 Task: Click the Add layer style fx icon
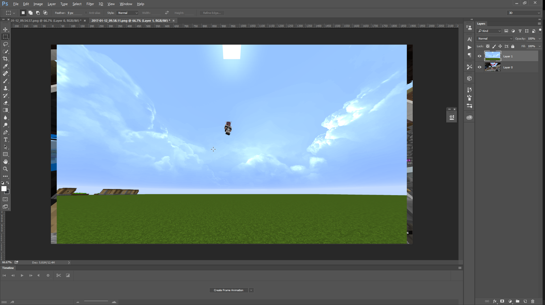495,301
